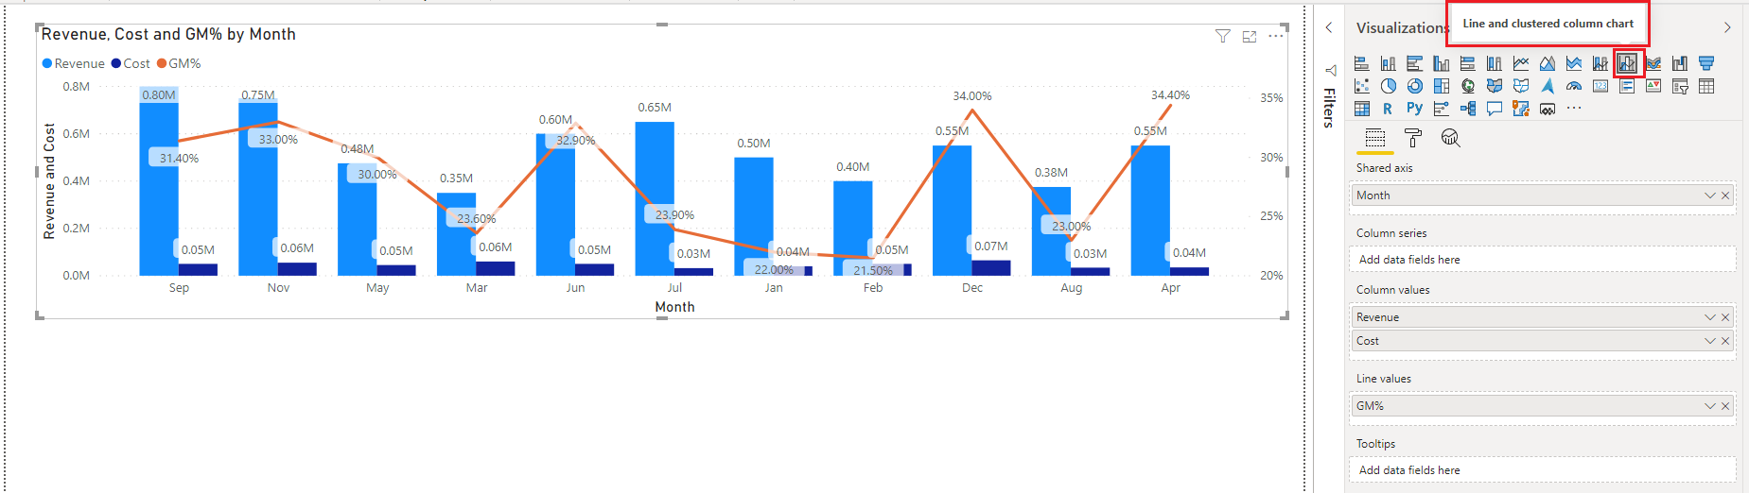The width and height of the screenshot is (1749, 493).
Task: Open Month field dropdown in Shared axis
Action: [1709, 195]
